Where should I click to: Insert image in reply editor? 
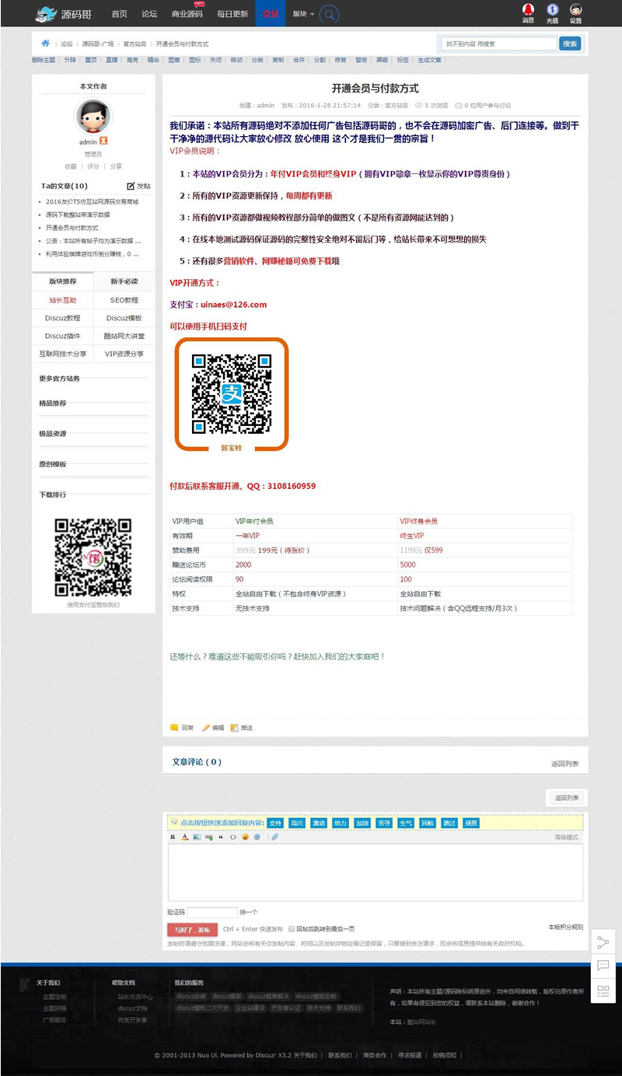click(x=197, y=837)
